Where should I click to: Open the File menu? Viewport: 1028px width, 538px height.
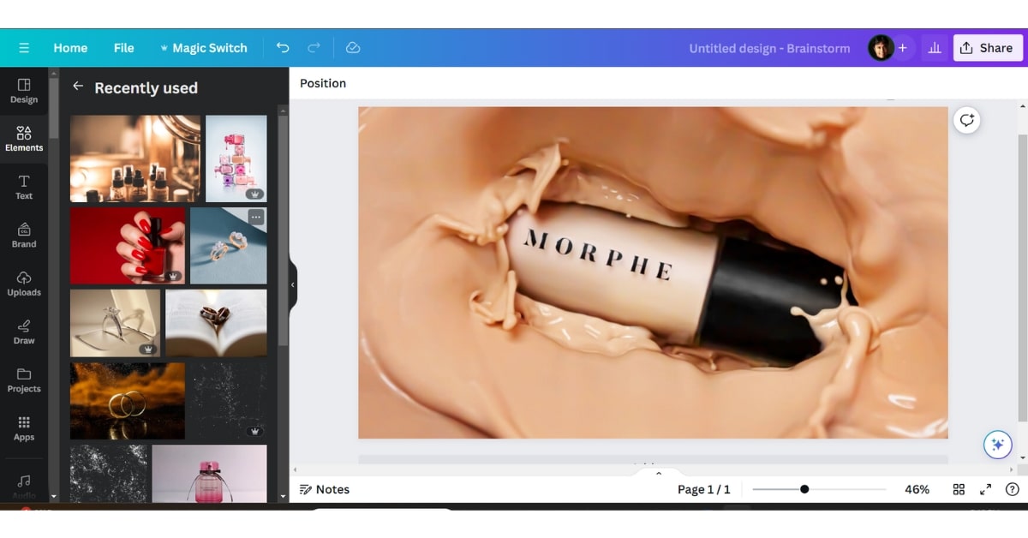click(124, 48)
